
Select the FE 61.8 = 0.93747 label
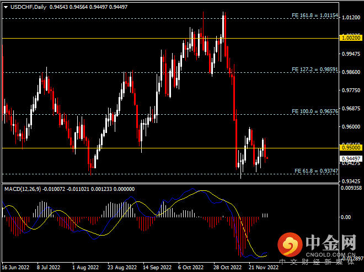pyautogui.click(x=316, y=171)
